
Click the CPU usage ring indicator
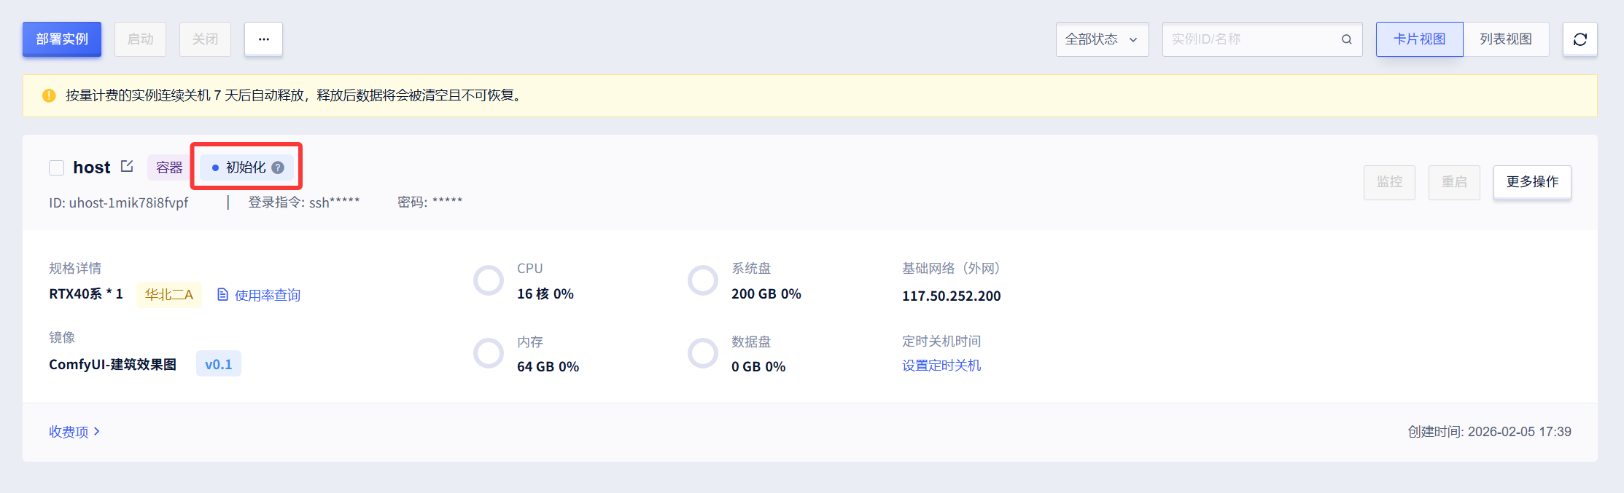coord(489,280)
